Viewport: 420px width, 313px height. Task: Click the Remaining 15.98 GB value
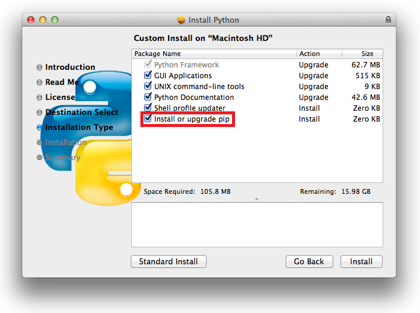(356, 191)
